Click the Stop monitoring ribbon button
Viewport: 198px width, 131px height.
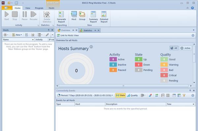[15, 16]
